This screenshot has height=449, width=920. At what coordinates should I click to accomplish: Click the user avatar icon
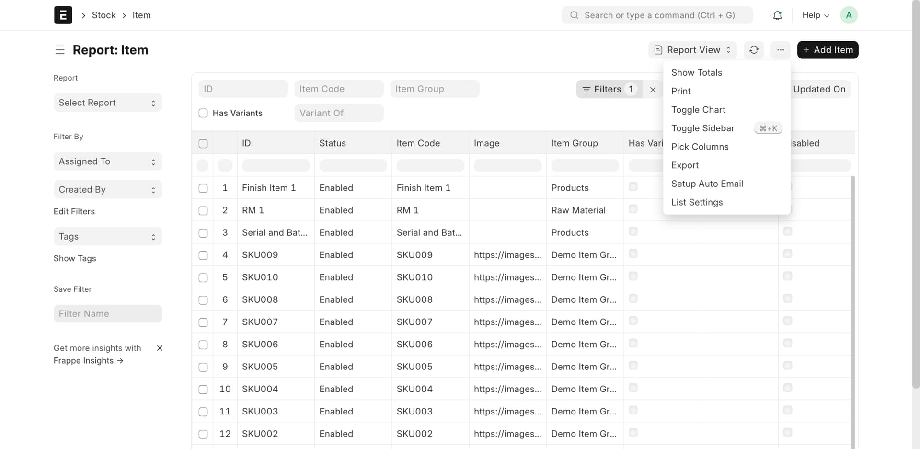(849, 15)
